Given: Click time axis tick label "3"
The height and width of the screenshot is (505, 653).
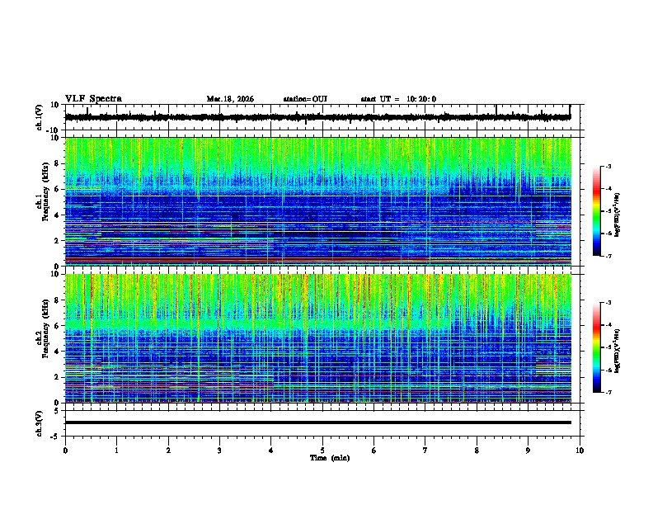Looking at the screenshot, I should coord(219,451).
